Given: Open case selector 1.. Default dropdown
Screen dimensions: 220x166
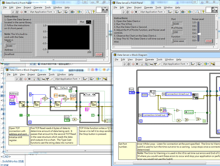Looking at the screenshot, I should point(69,88).
